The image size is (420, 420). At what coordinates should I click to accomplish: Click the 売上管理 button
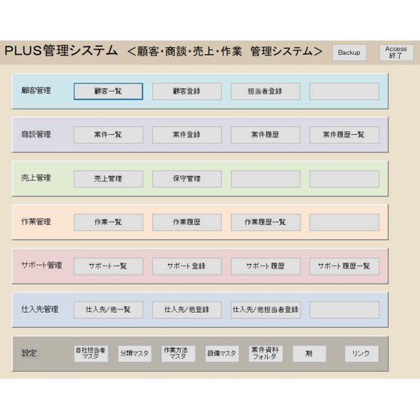(108, 178)
